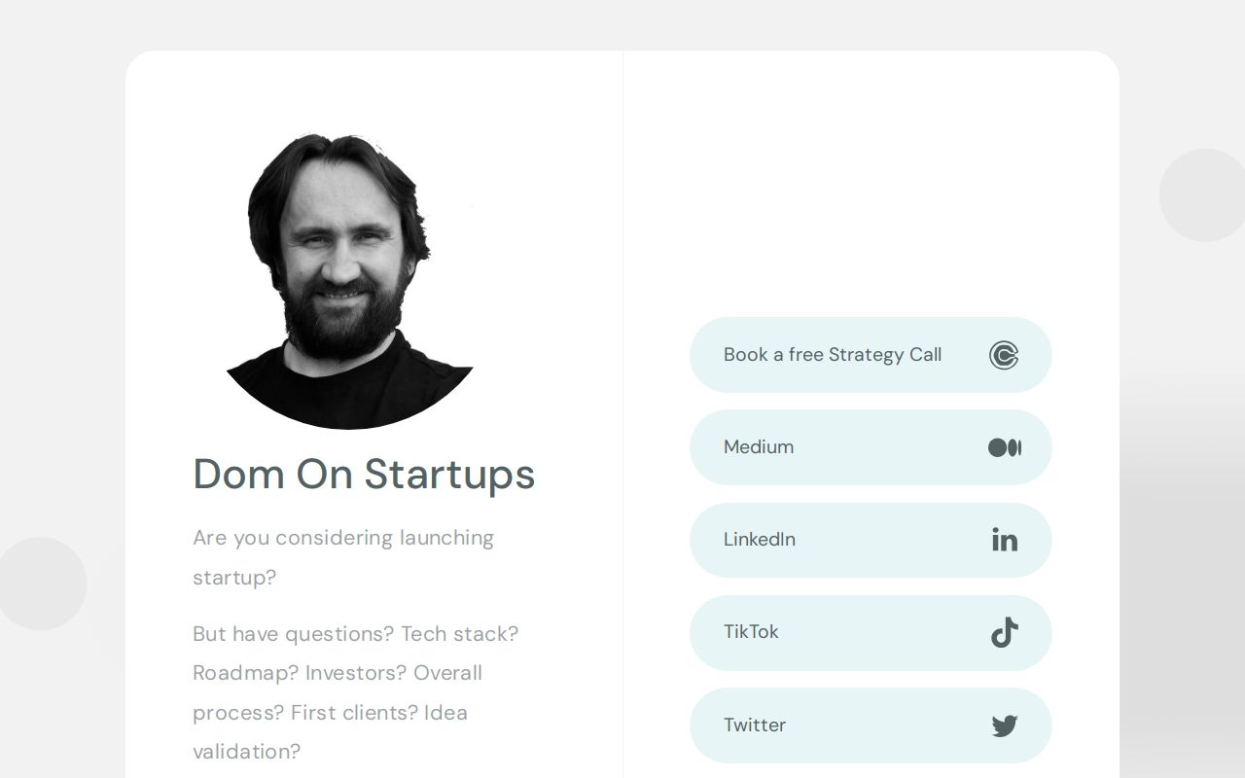The width and height of the screenshot is (1245, 778).
Task: Open "Book a free Strategy Call" text link
Action: coord(833,355)
